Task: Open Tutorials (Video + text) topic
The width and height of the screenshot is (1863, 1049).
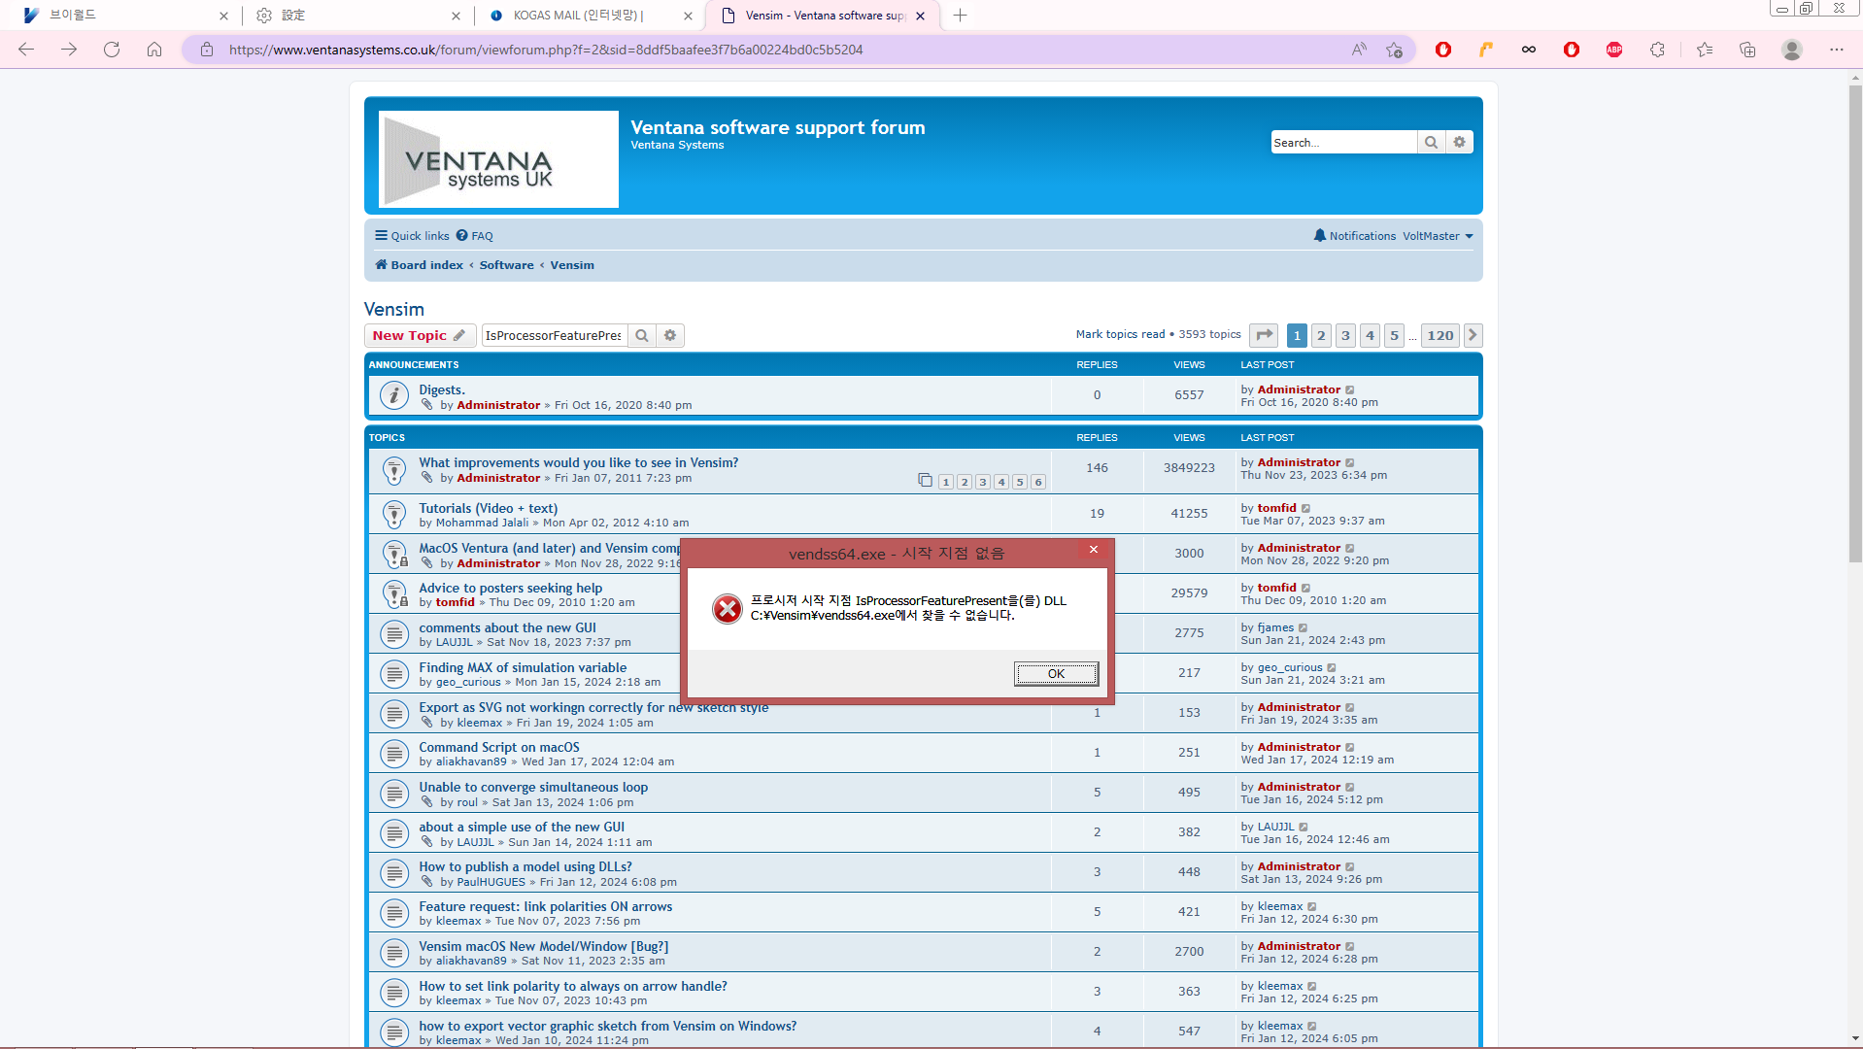Action: point(488,508)
